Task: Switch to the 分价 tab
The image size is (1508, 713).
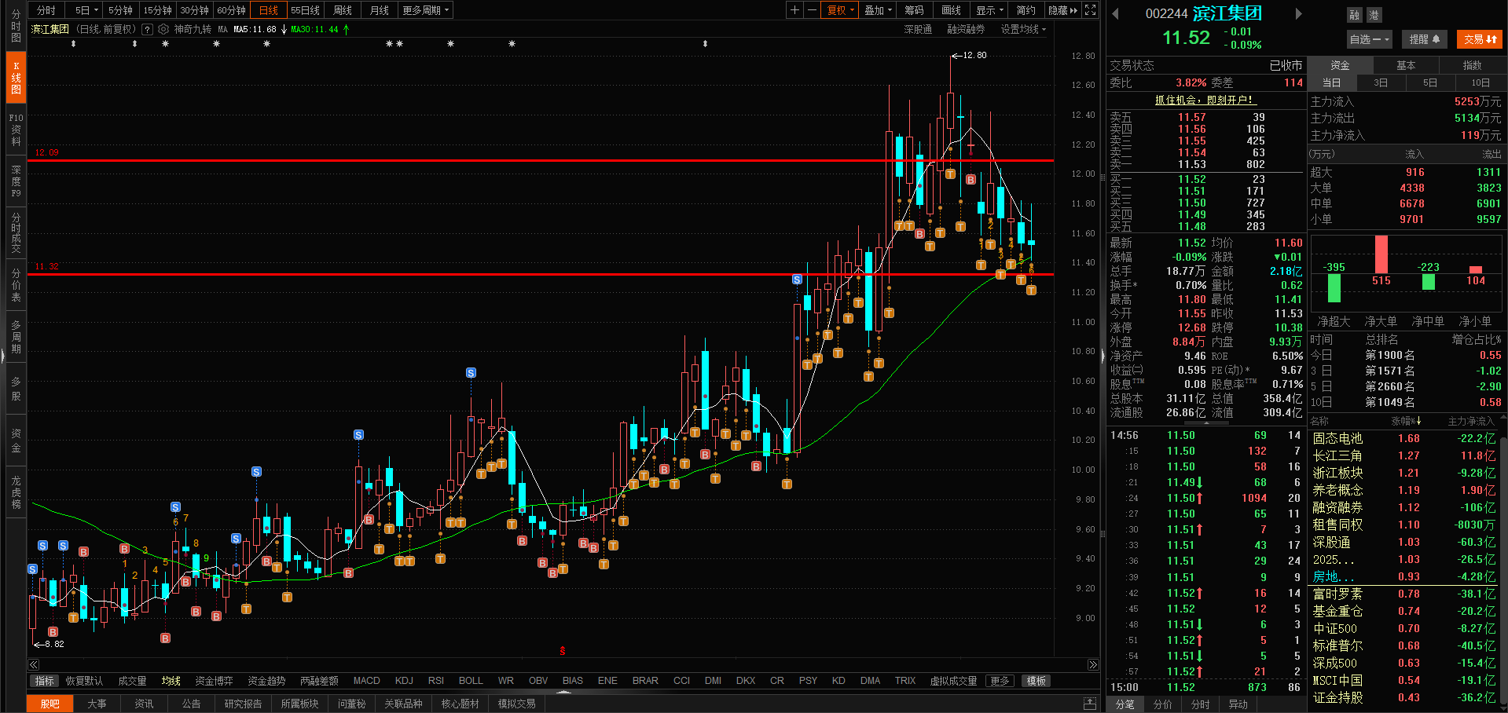Action: point(1163,704)
